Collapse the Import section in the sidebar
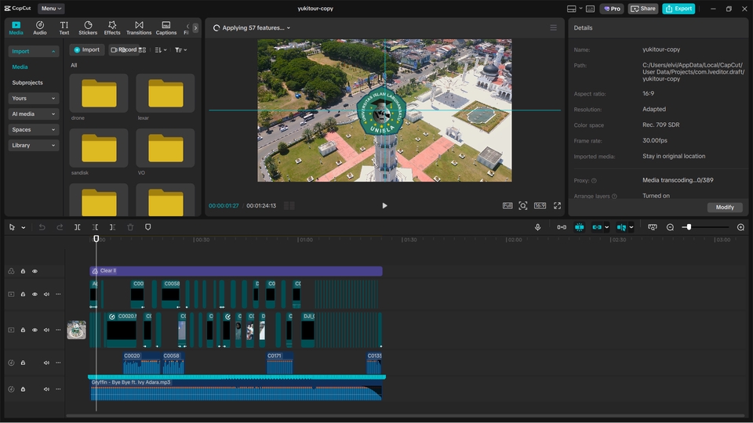Viewport: 753px width, 423px height. [33, 52]
